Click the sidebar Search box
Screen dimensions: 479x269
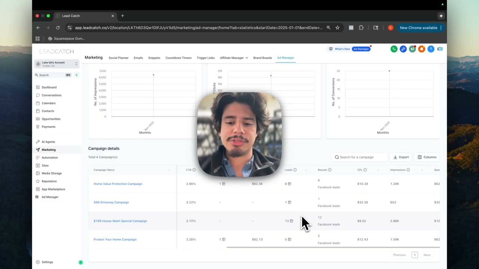click(53, 75)
